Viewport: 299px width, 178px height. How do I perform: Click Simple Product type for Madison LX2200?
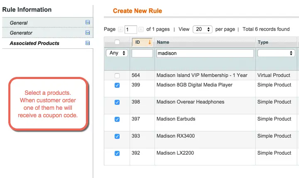tap(274, 153)
